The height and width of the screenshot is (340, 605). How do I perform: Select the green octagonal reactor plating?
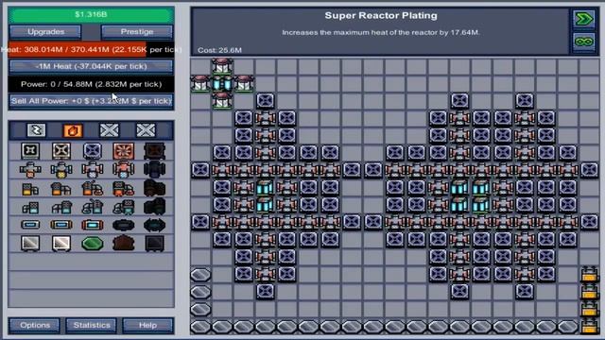[93, 244]
